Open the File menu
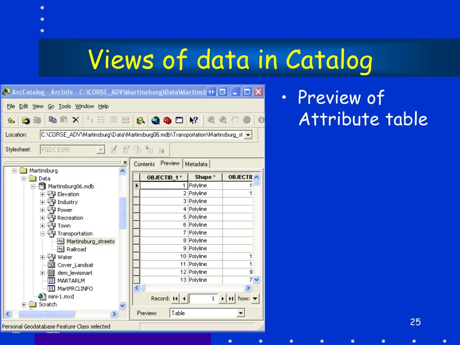 tap(11, 106)
